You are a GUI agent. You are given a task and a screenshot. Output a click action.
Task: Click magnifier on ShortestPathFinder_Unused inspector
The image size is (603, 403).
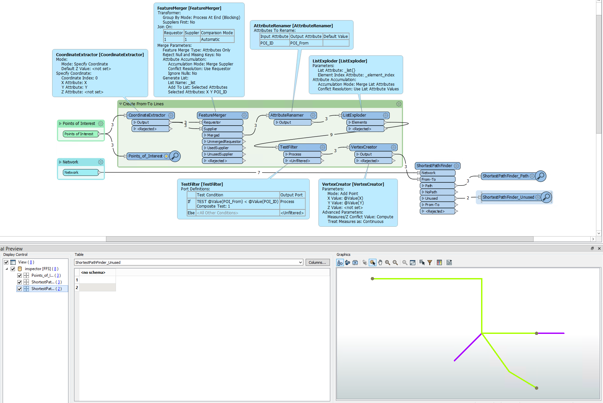[x=547, y=197]
